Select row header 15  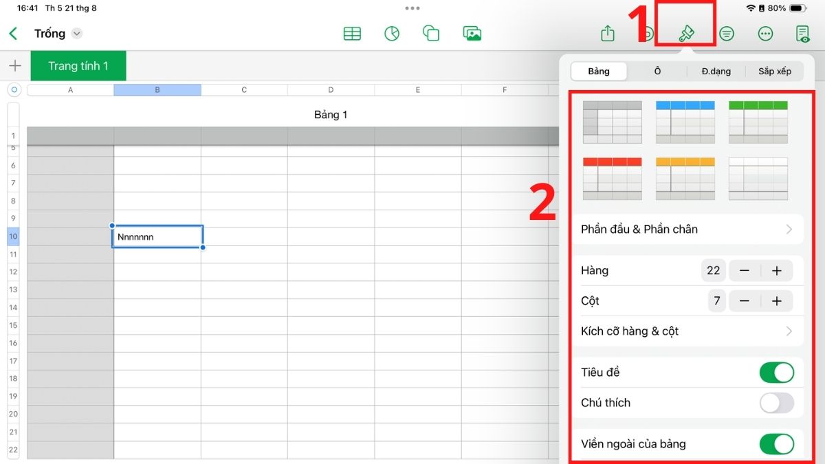point(13,325)
